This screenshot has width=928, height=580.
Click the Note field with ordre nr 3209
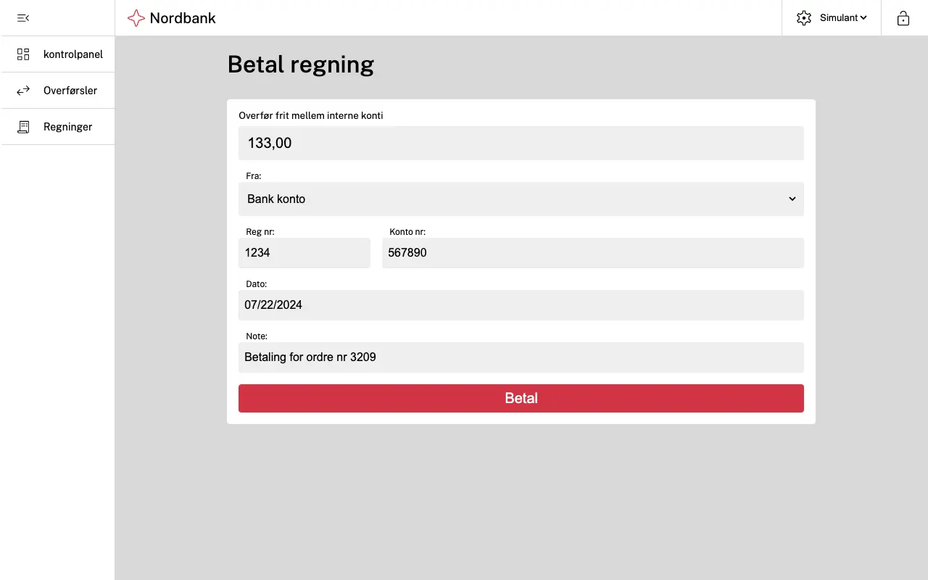click(x=521, y=357)
